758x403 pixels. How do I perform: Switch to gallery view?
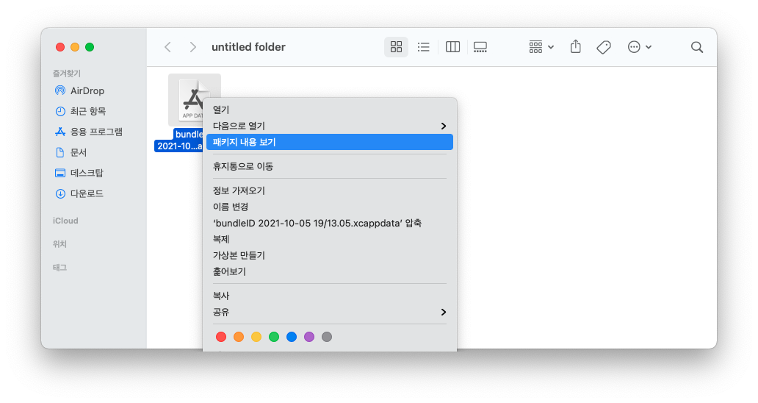coord(480,47)
